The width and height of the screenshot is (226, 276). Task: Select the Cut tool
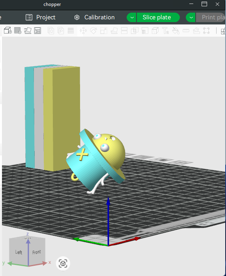(x=124, y=31)
